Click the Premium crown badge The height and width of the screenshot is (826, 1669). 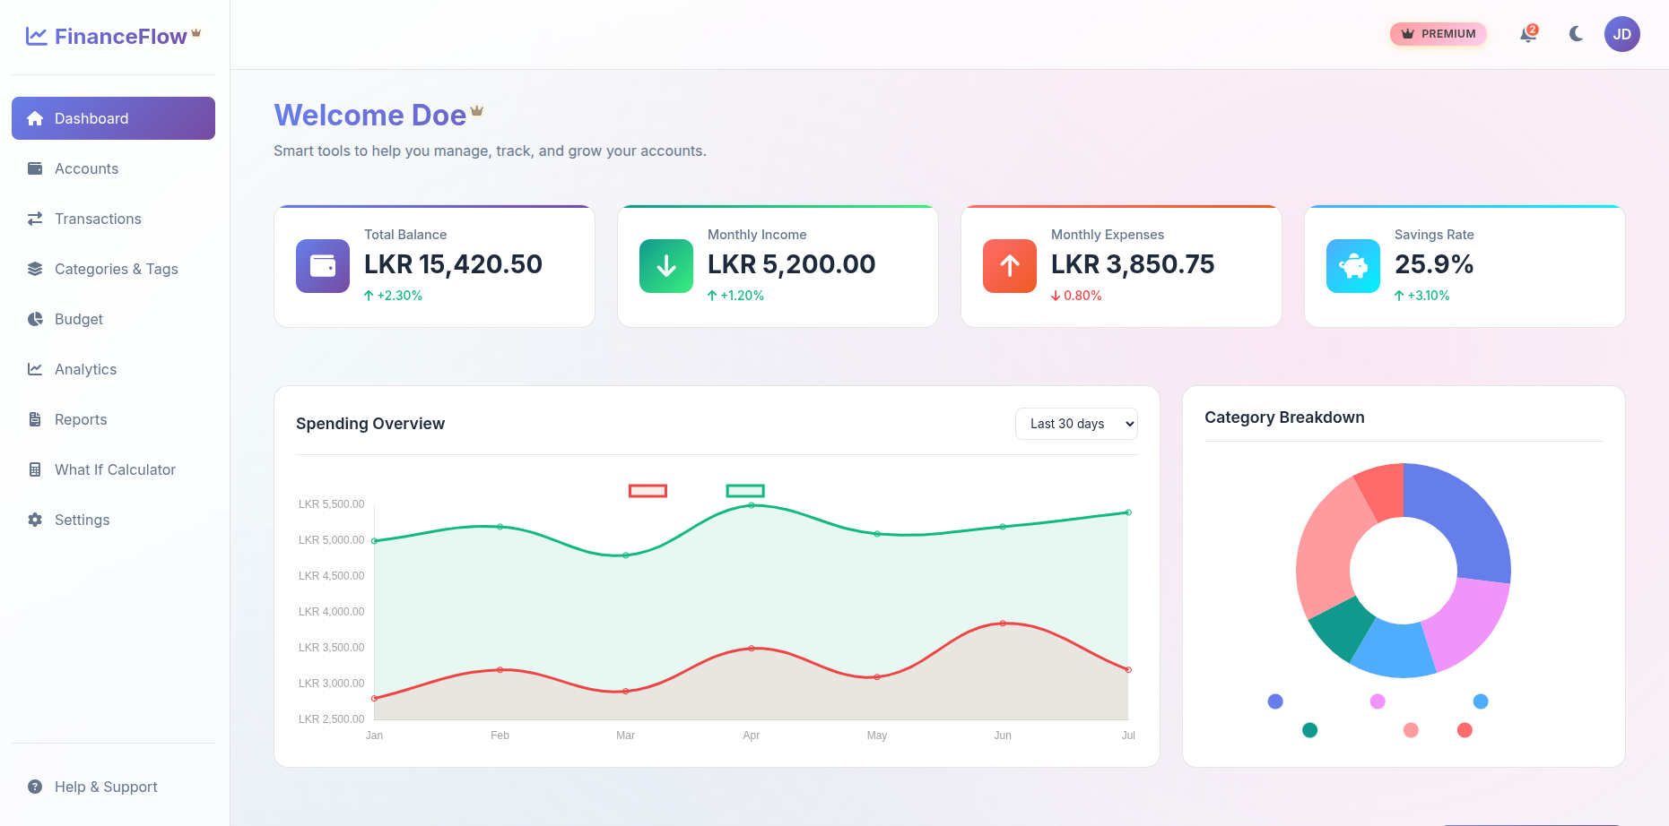[x=1438, y=34]
